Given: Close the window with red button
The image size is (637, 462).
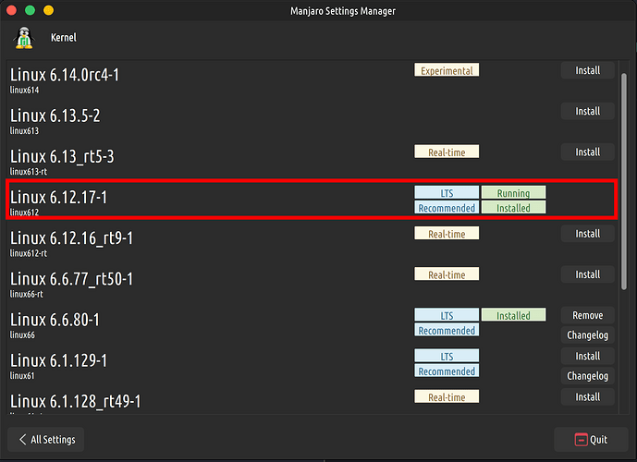Looking at the screenshot, I should tap(11, 10).
